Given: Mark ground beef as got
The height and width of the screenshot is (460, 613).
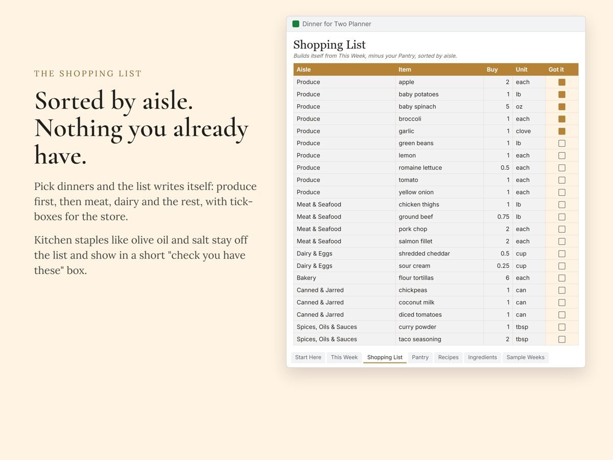Looking at the screenshot, I should tap(562, 217).
